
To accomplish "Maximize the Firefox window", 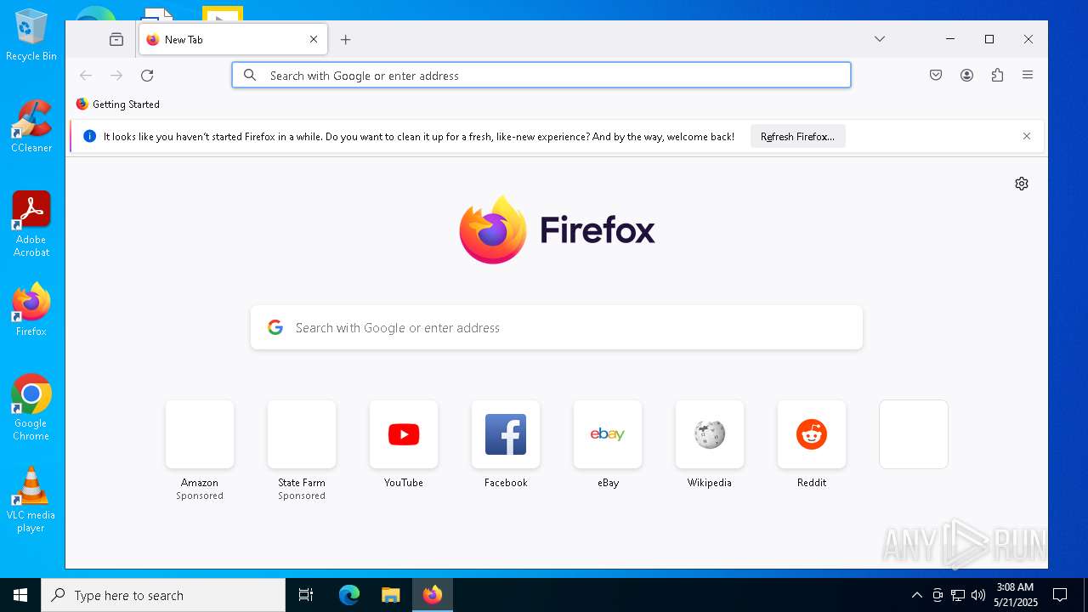I will click(x=989, y=39).
